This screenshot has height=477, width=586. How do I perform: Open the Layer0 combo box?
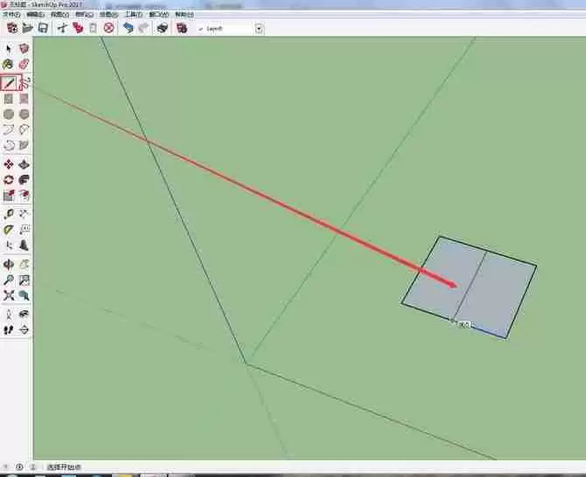coord(231,29)
